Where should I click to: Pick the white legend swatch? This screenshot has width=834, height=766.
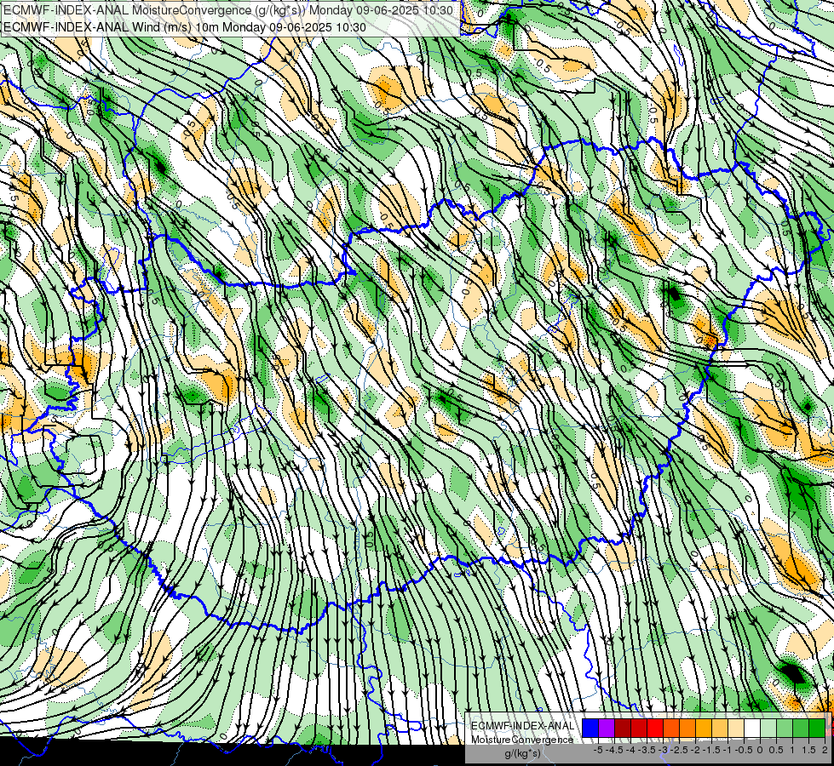pyautogui.click(x=752, y=729)
